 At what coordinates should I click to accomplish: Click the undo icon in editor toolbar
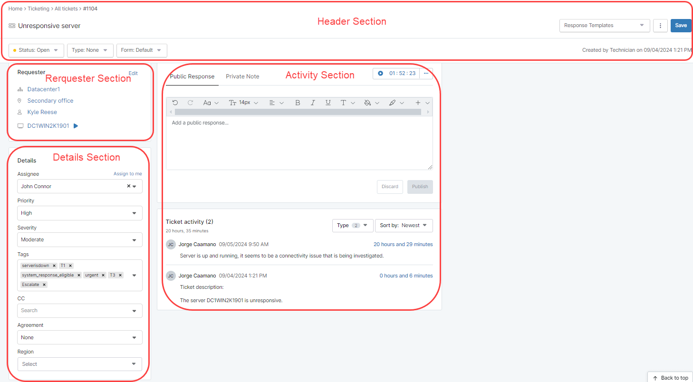[175, 103]
